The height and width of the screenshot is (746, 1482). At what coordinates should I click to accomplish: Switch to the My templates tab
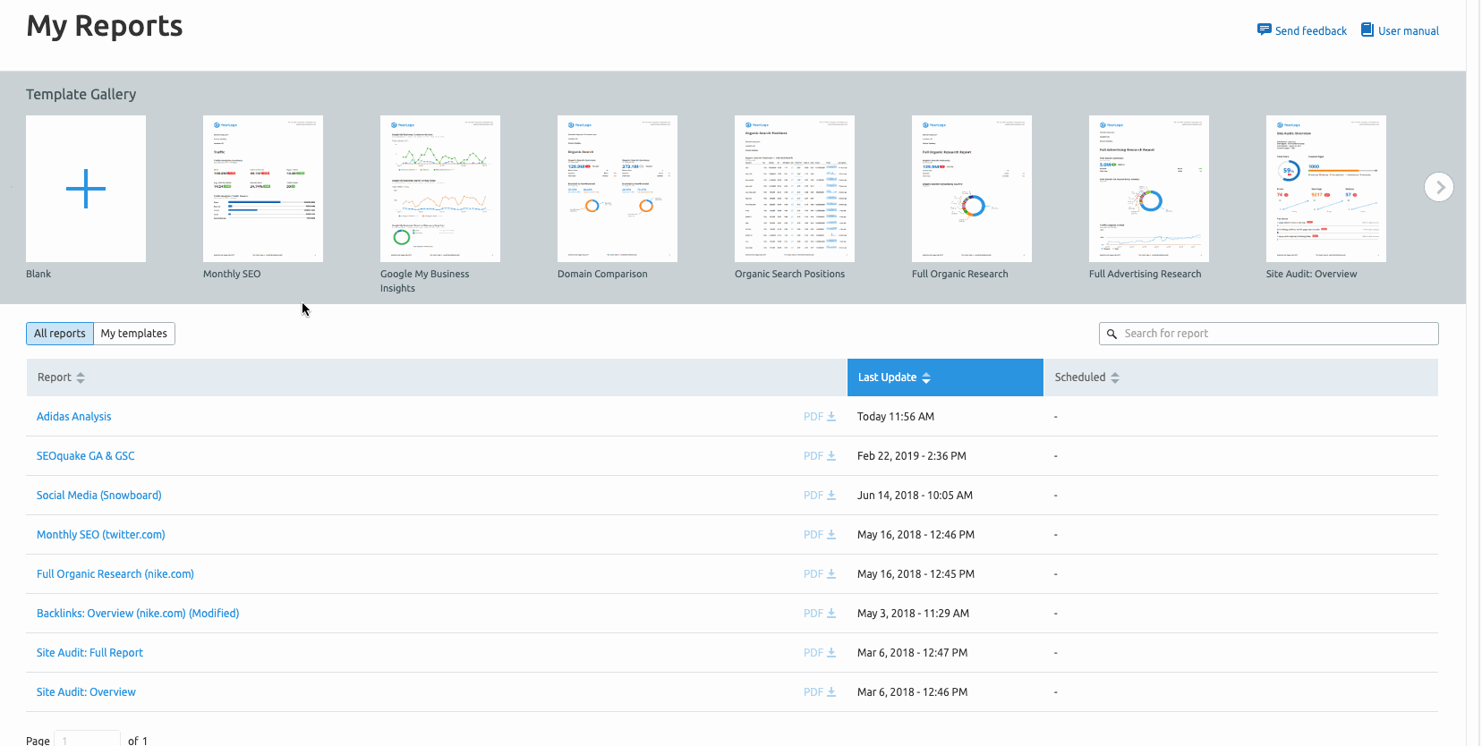134,334
